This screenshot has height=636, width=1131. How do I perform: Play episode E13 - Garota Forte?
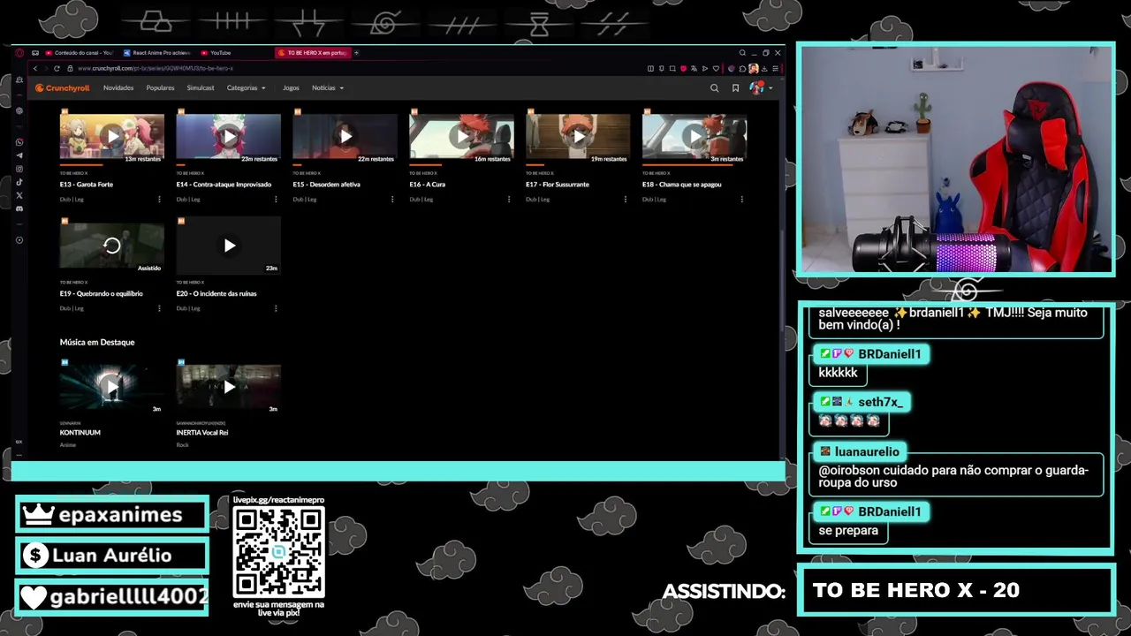pos(112,137)
